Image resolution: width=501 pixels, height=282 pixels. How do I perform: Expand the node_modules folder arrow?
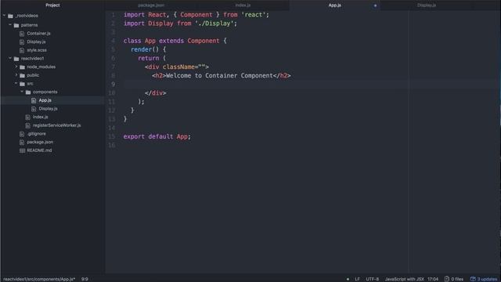coord(16,67)
